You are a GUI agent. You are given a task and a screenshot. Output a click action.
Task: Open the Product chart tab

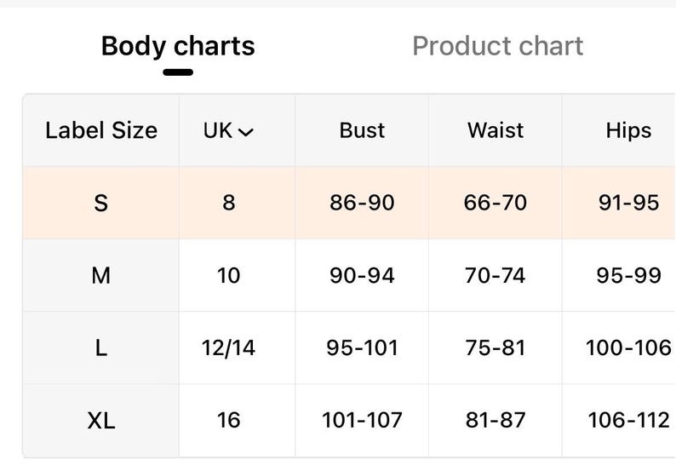[497, 46]
